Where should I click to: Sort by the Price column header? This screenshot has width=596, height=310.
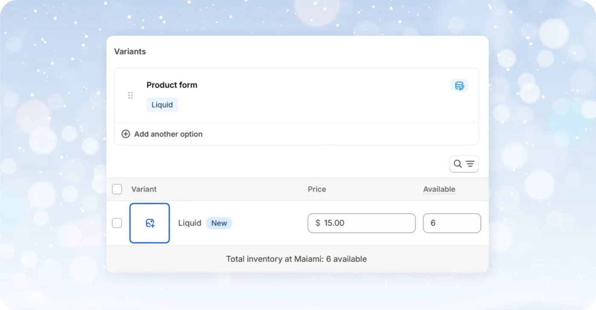coord(317,189)
